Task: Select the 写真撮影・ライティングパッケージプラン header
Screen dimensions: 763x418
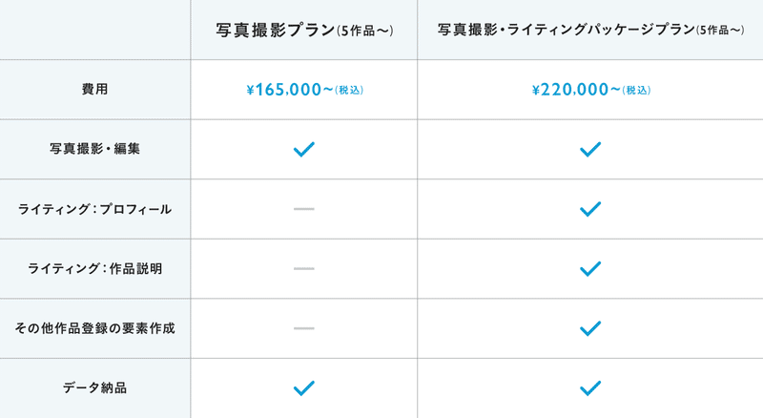Action: coord(590,30)
